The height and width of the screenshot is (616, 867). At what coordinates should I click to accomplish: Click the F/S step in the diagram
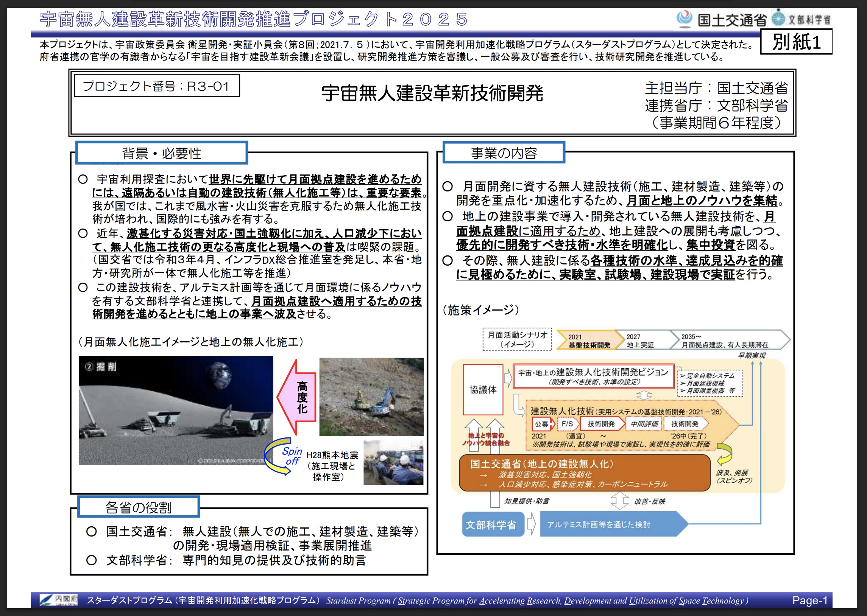pyautogui.click(x=568, y=424)
